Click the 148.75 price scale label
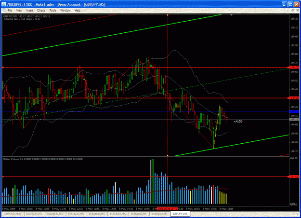This screenshot has width=301, height=218. click(294, 151)
